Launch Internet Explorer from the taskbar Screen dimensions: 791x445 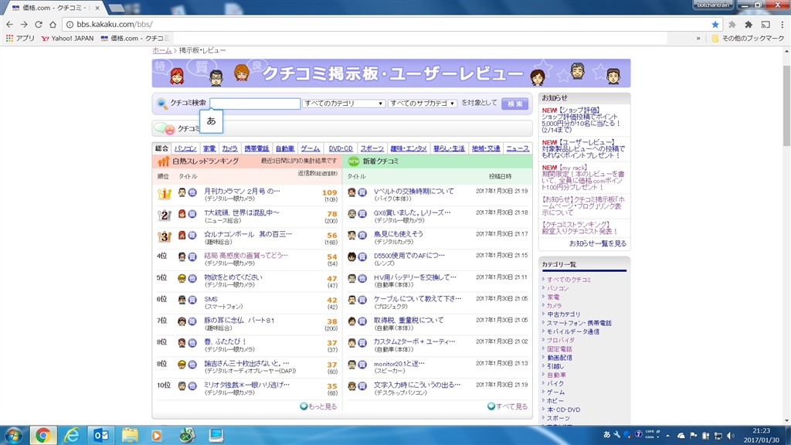pos(70,435)
